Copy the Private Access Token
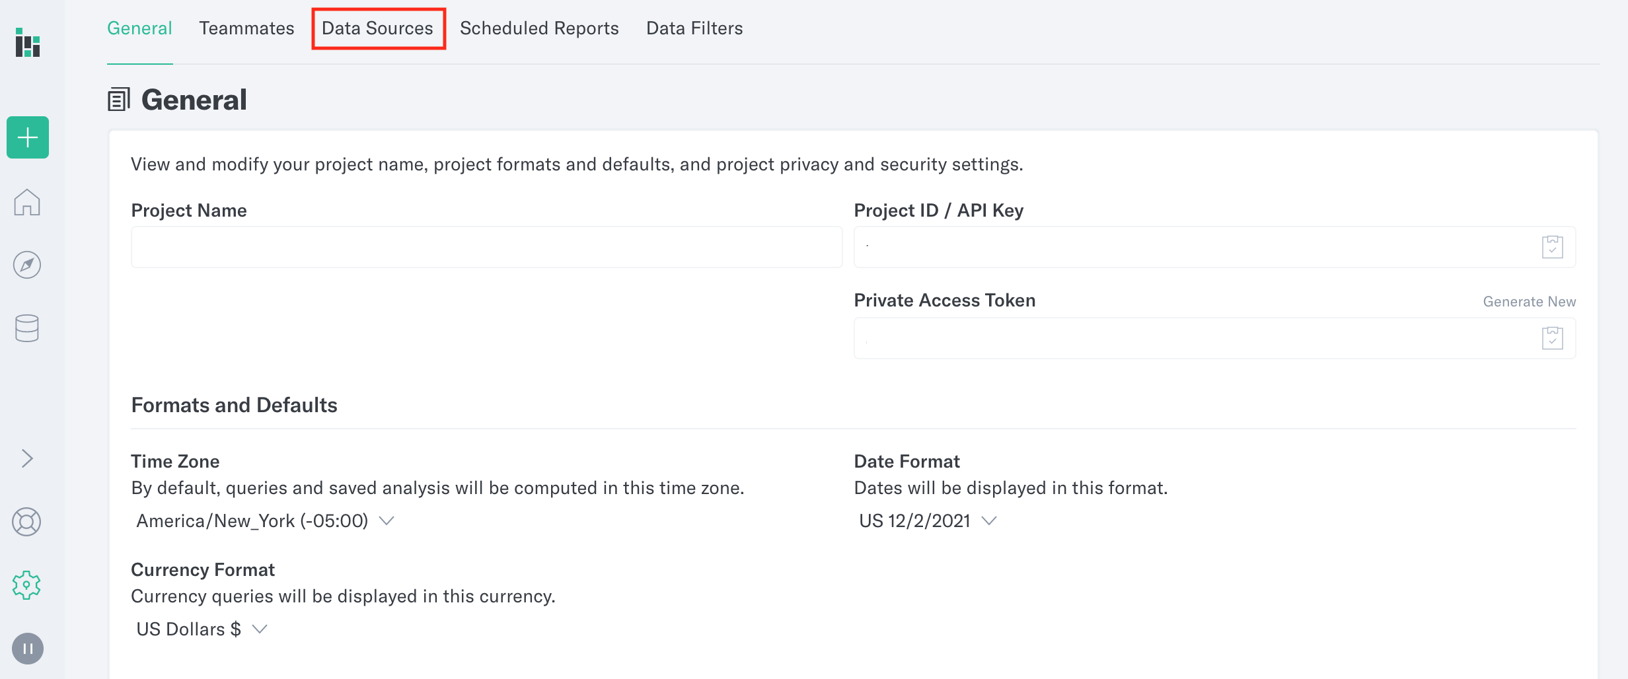The width and height of the screenshot is (1628, 679). pos(1552,338)
